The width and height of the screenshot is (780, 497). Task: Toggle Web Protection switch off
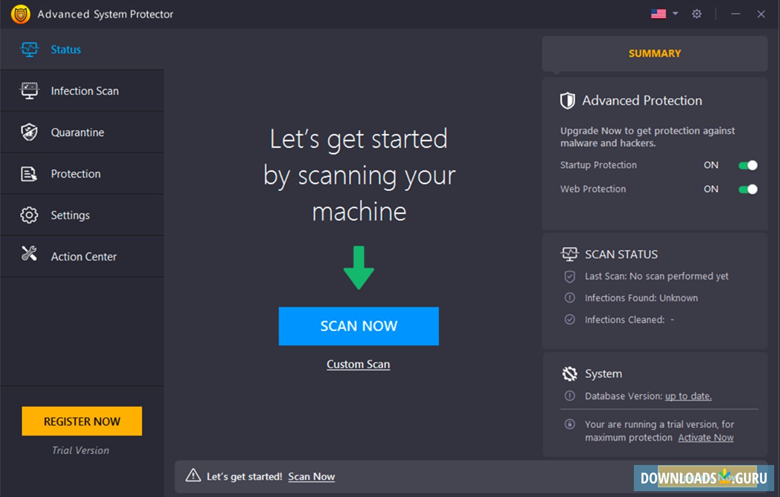pyautogui.click(x=748, y=189)
